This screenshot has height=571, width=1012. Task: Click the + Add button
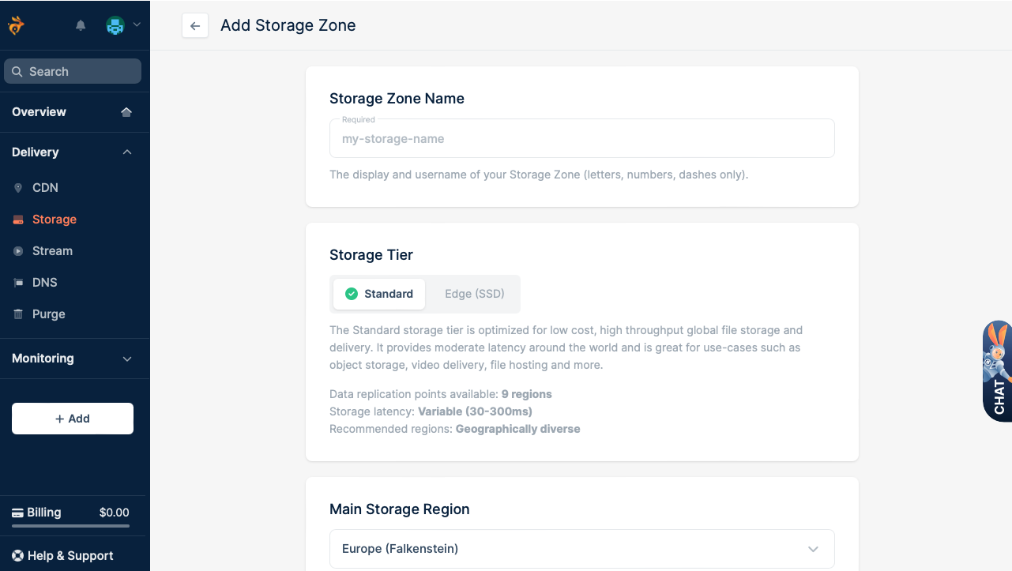coord(73,419)
